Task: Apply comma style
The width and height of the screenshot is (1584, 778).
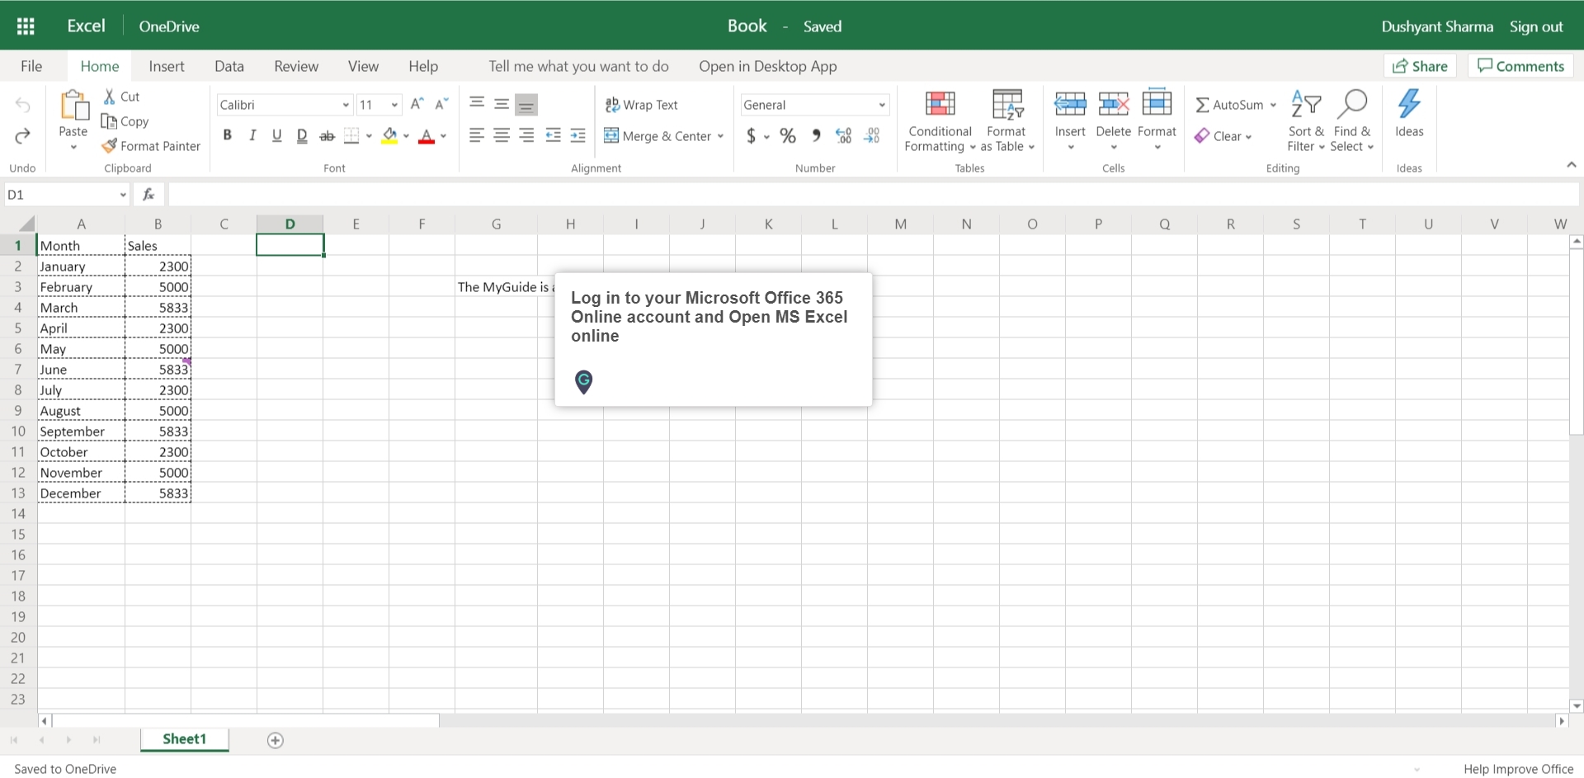Action: [816, 135]
